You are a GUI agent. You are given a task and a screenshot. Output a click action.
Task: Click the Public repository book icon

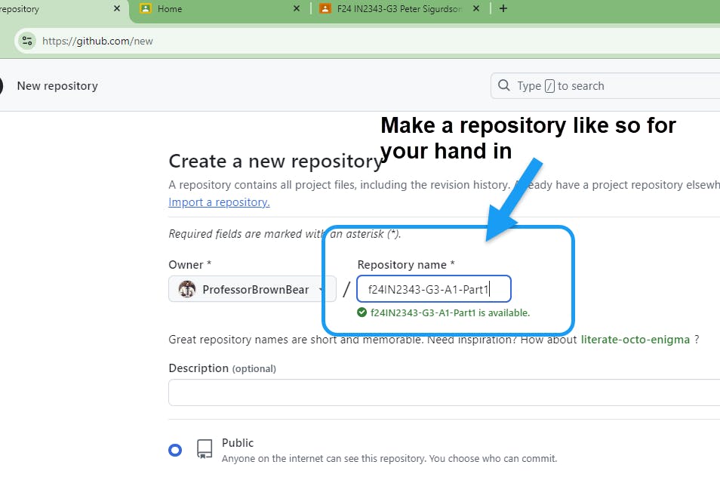pyautogui.click(x=205, y=449)
